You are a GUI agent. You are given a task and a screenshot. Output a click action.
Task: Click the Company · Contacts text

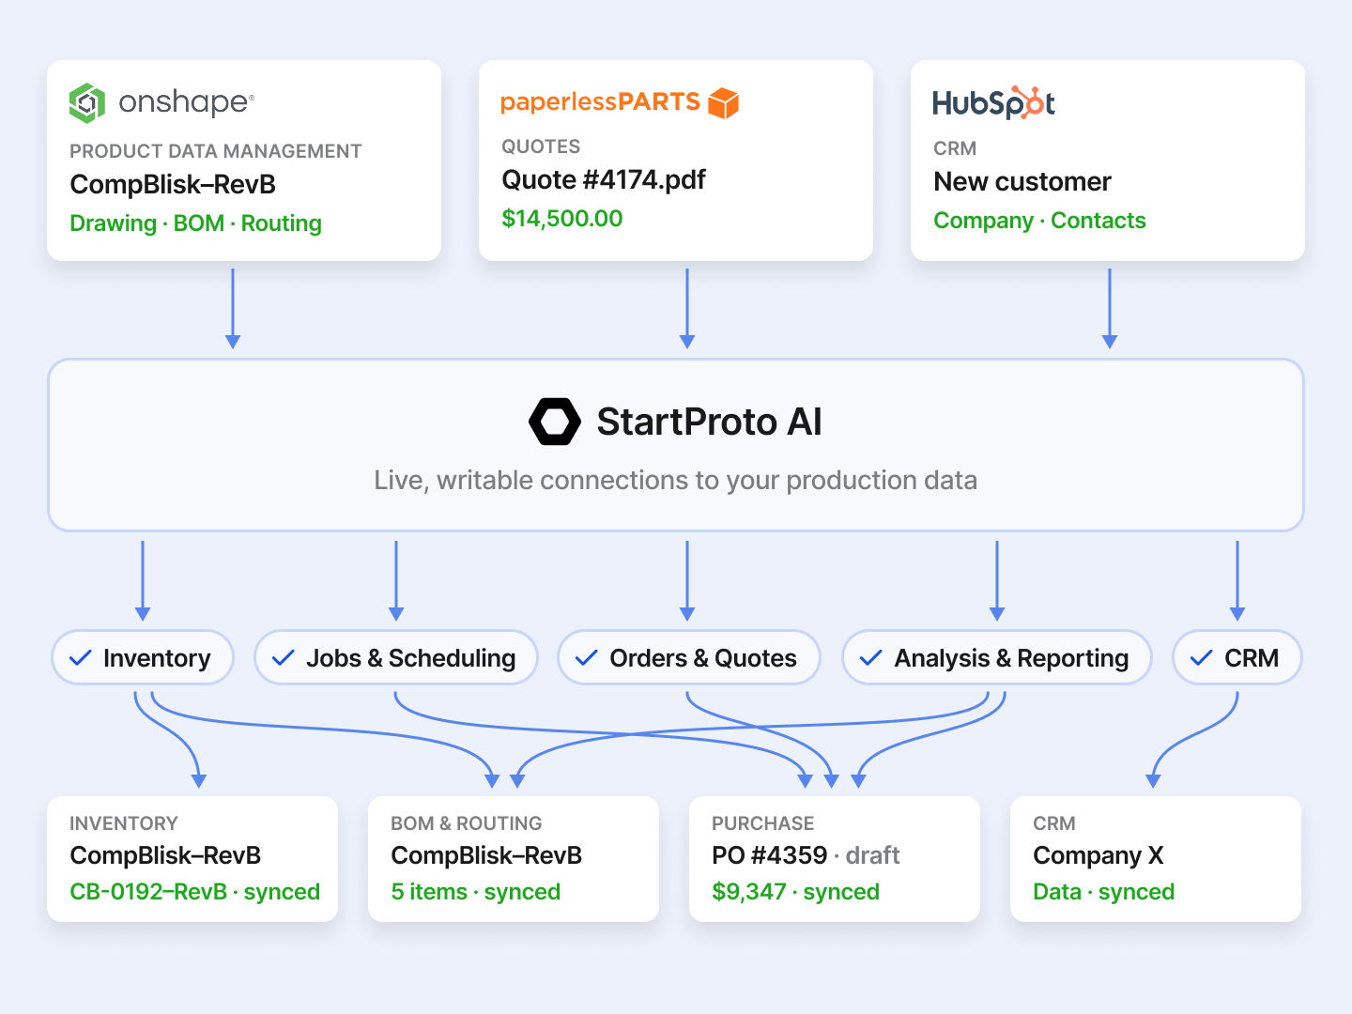[1039, 221]
